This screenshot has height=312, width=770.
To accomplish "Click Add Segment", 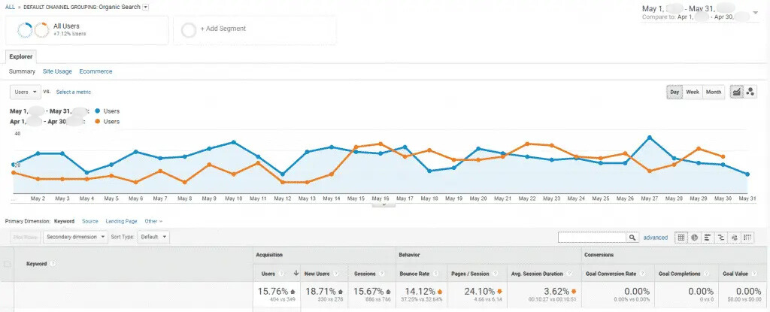I will coord(223,29).
